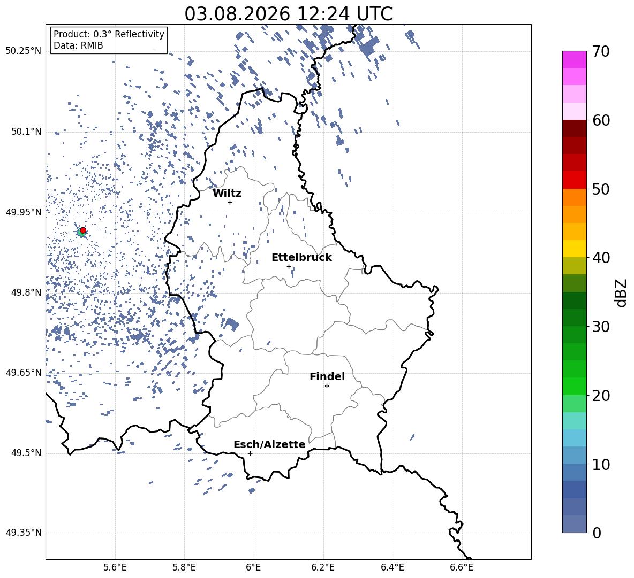
Task: Click the magenta 70 dBZ colorbar segment
Action: pos(574,59)
